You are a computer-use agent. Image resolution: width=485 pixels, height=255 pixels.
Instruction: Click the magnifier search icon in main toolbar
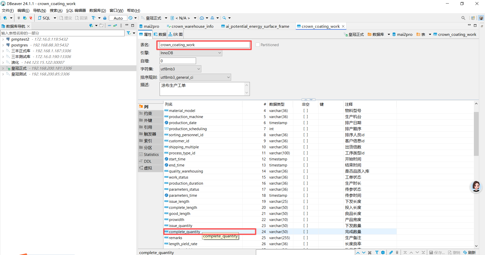[224, 18]
